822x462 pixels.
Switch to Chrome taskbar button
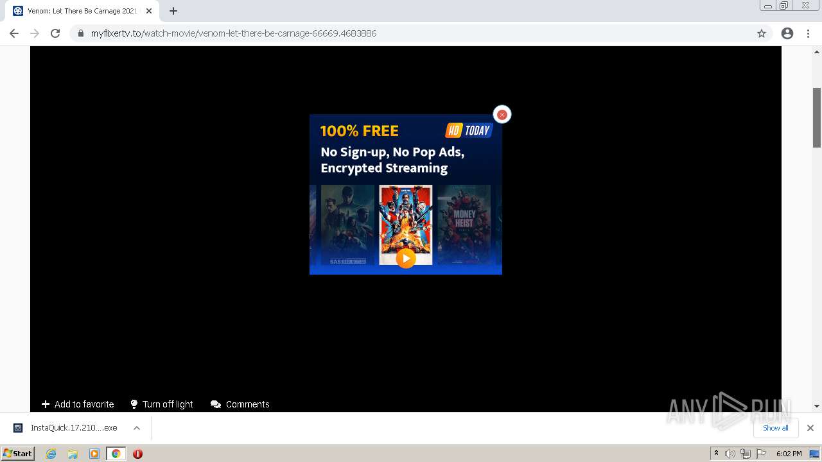pyautogui.click(x=116, y=454)
